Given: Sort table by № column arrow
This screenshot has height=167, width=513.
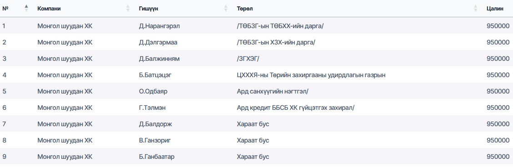Looking at the screenshot, I should pyautogui.click(x=26, y=9).
